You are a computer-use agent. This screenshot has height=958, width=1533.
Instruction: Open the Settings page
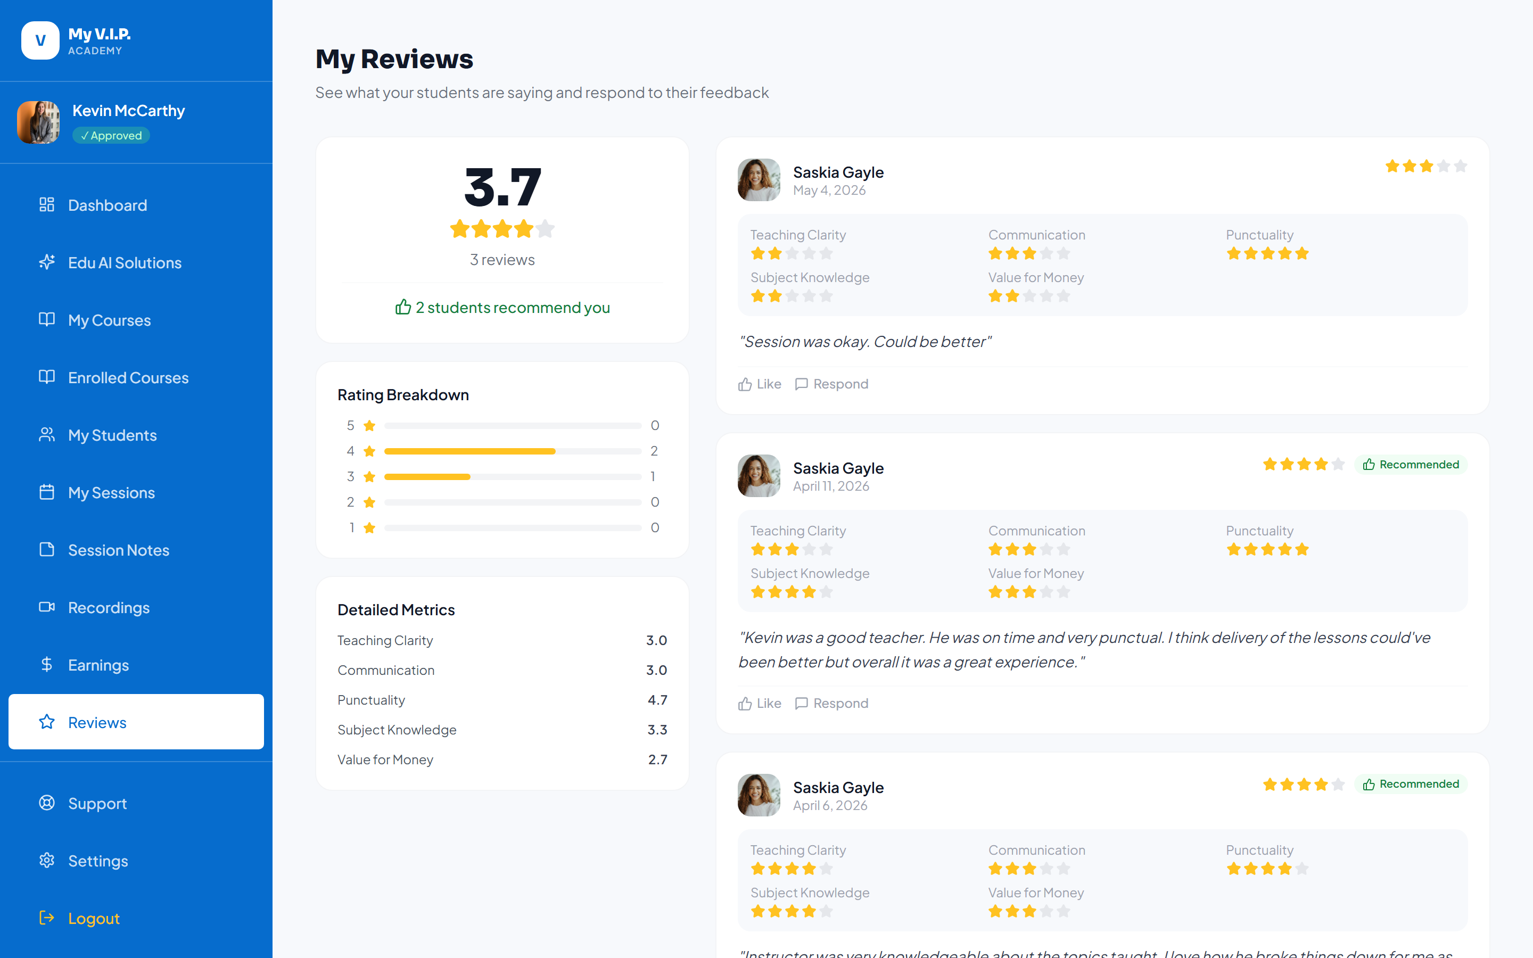pyautogui.click(x=136, y=861)
